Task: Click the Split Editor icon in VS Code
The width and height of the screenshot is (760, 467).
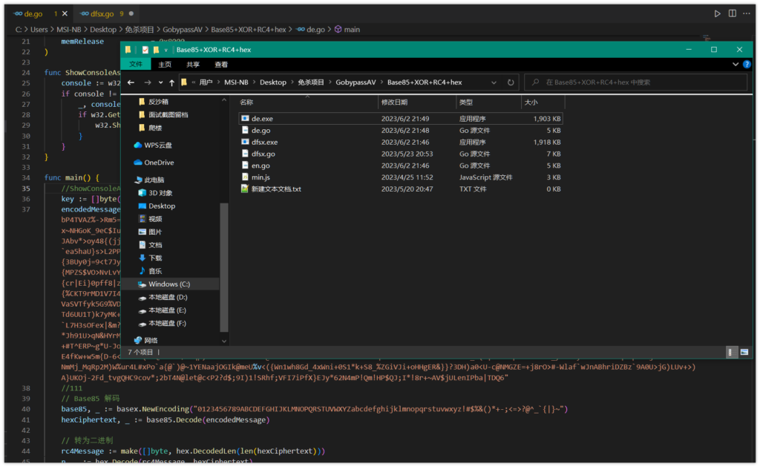Action: pos(732,13)
